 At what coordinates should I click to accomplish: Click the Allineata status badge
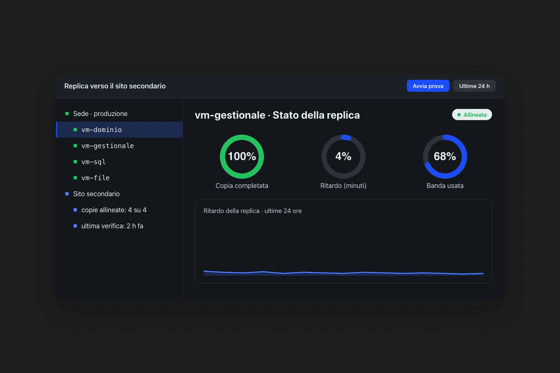(472, 115)
